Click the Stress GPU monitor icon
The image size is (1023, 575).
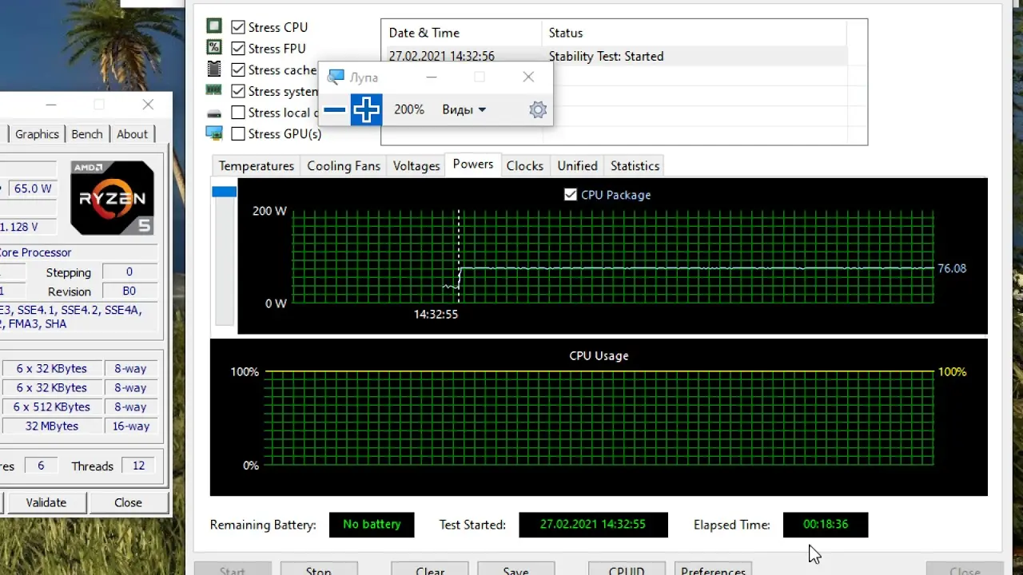(x=213, y=133)
